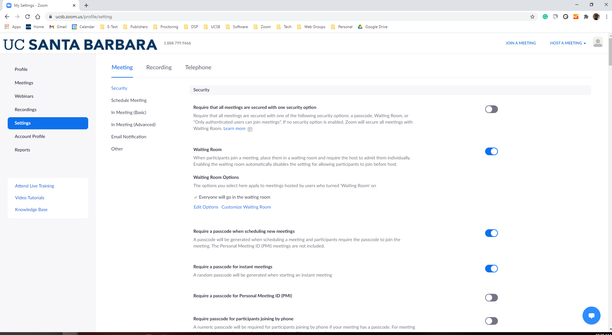Enable passcode for participants joining by phone
This screenshot has width=612, height=335.
491,321
